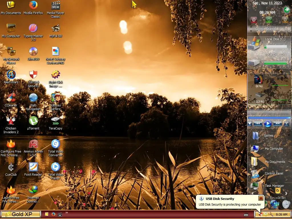Open Foxit Reader
The width and height of the screenshot is (292, 219).
point(33,169)
